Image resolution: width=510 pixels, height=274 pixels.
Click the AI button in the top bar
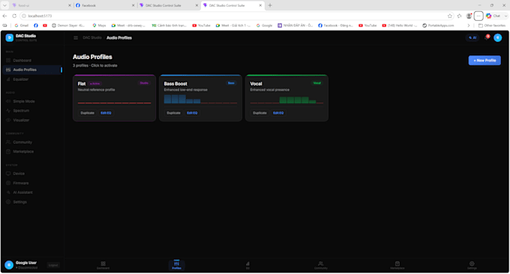(x=472, y=37)
